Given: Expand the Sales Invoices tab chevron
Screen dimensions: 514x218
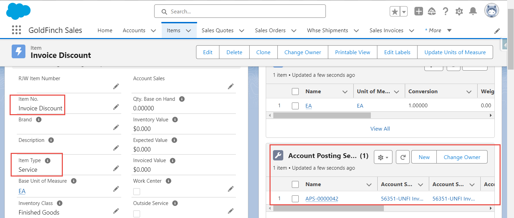Looking at the screenshot, I should click(x=412, y=31).
